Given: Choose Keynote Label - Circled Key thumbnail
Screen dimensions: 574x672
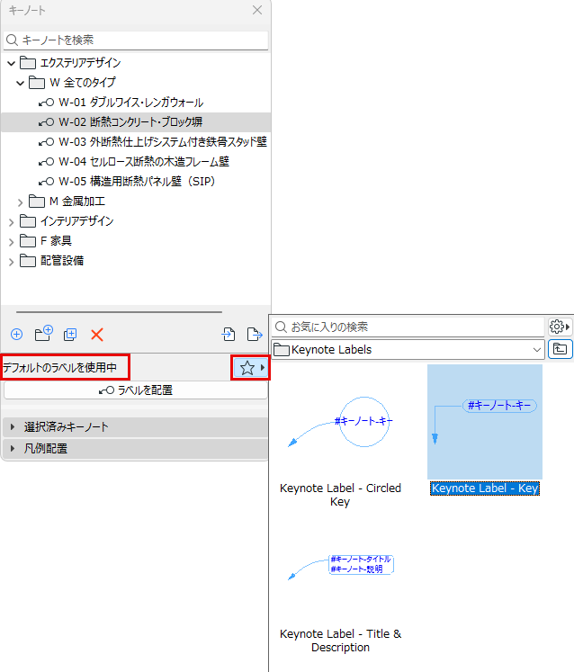Looking at the screenshot, I should tap(340, 422).
